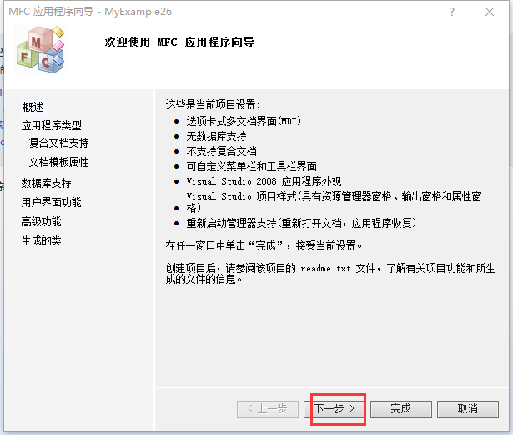This screenshot has height=435, width=513.
Task: Click the 下一步 button to continue
Action: pos(334,409)
